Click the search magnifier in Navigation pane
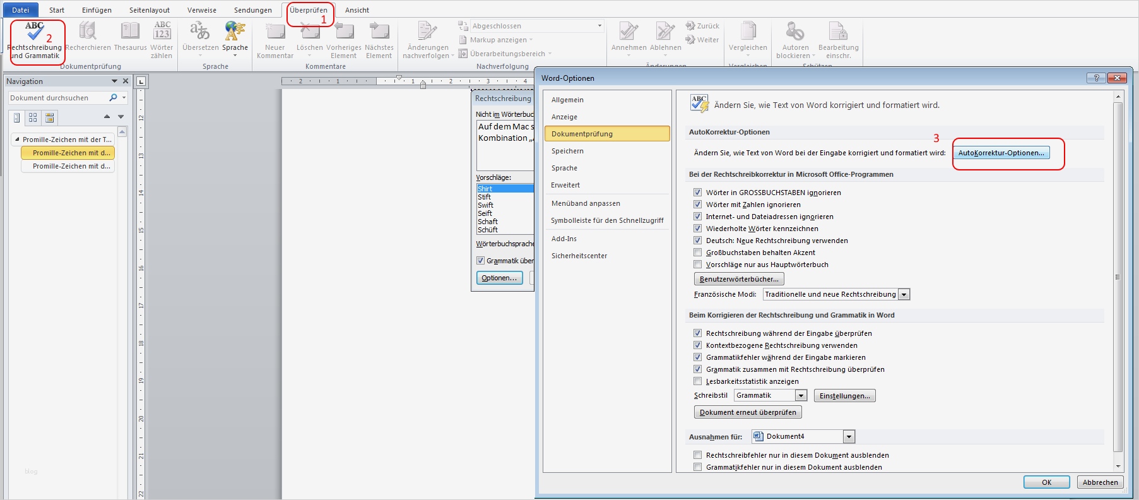Viewport: 1139px width, 500px height. point(113,98)
